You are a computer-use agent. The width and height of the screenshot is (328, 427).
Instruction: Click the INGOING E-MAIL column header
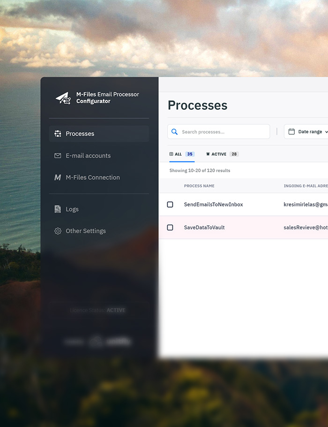306,186
